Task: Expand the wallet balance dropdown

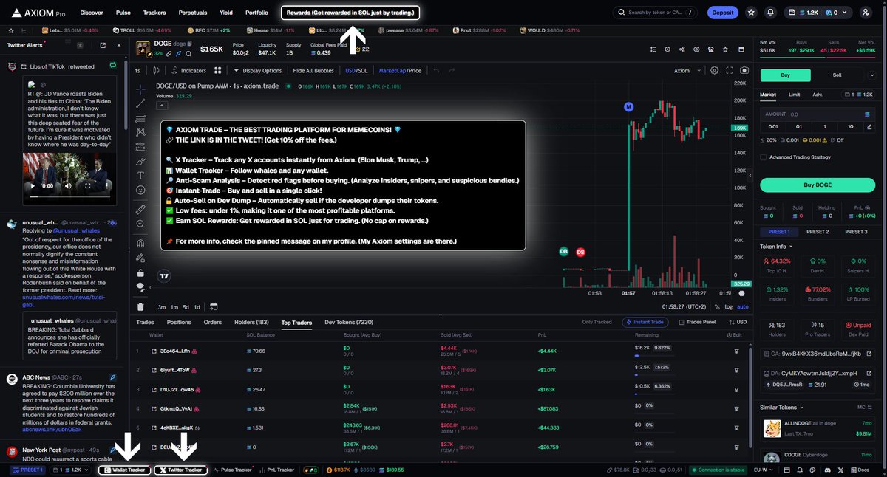Action: click(x=818, y=13)
